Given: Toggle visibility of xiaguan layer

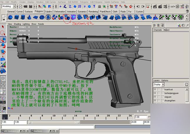Looking at the screenshot, I should pos(155,97).
